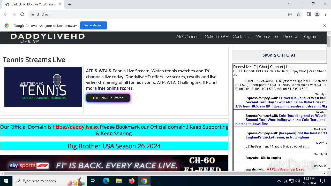The height and width of the screenshot is (186, 331).
Task: Open the https://daddylive.sx official domain link
Action: pyautogui.click(x=76, y=127)
